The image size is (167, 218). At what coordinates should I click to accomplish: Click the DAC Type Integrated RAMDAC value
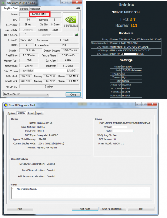tap(47, 135)
